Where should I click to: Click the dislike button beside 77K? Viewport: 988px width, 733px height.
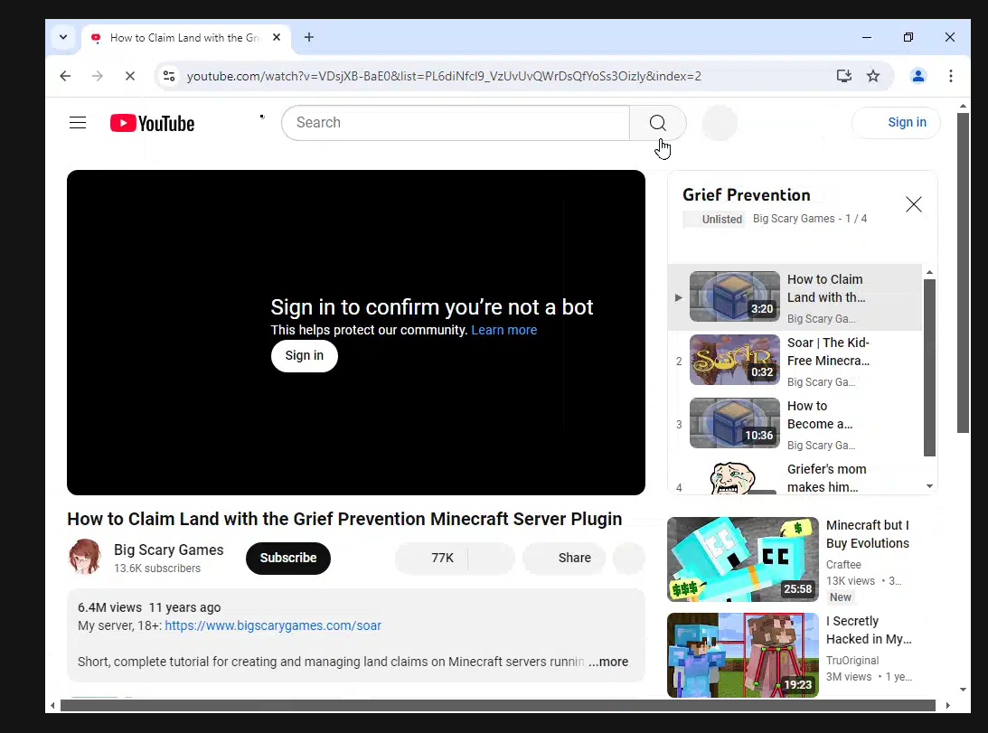[492, 558]
